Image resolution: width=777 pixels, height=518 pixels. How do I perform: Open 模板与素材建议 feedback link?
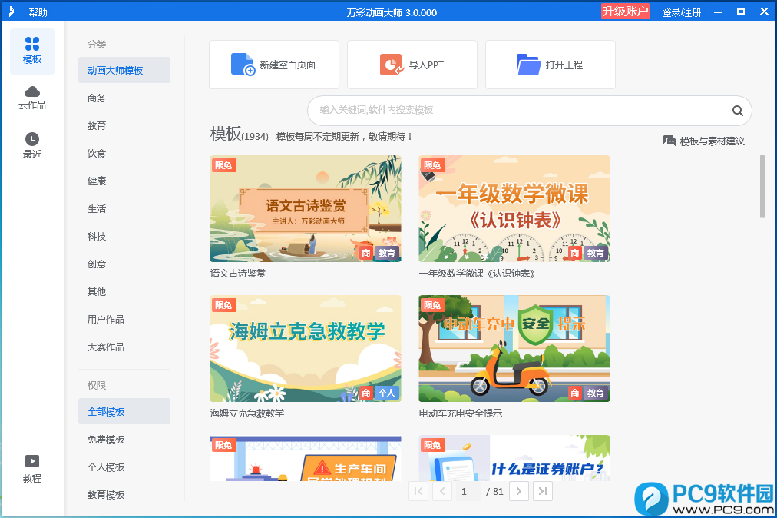coord(704,141)
